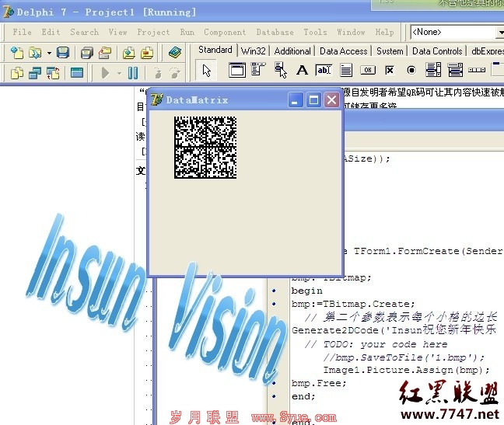Switch to the System palette tab

point(390,51)
